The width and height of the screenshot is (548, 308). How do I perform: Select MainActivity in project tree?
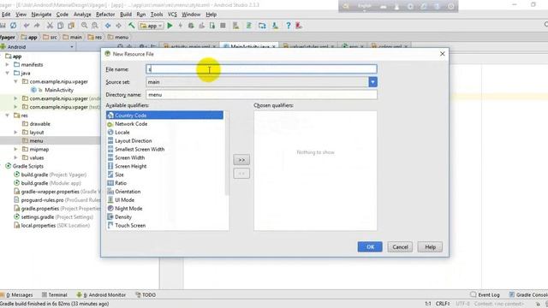click(59, 90)
